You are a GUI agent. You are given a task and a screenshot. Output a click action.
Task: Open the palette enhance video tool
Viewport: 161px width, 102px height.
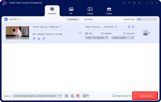point(44,39)
